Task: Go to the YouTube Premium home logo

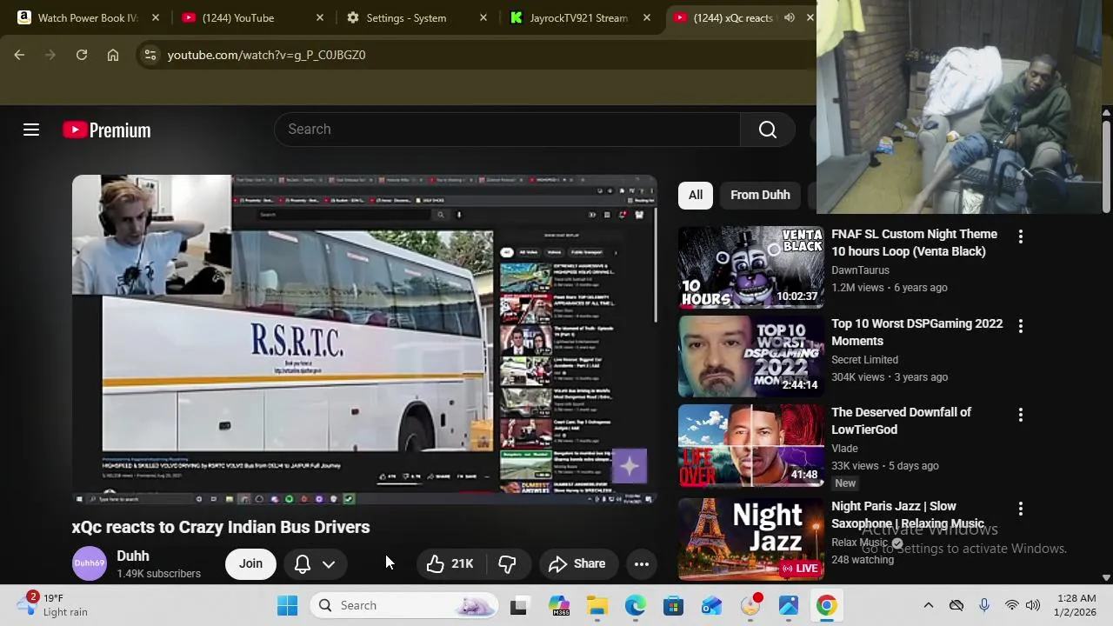Action: click(x=107, y=130)
